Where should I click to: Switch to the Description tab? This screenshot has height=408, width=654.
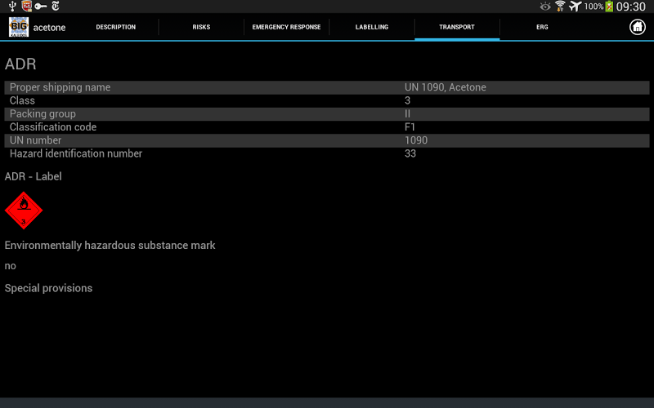116,27
